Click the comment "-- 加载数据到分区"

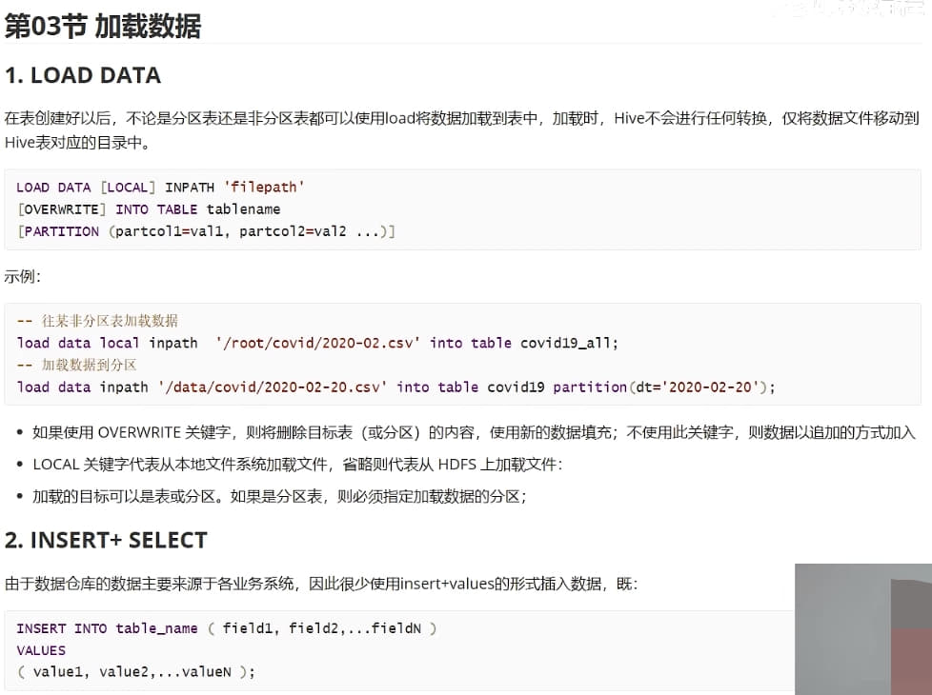tap(77, 365)
